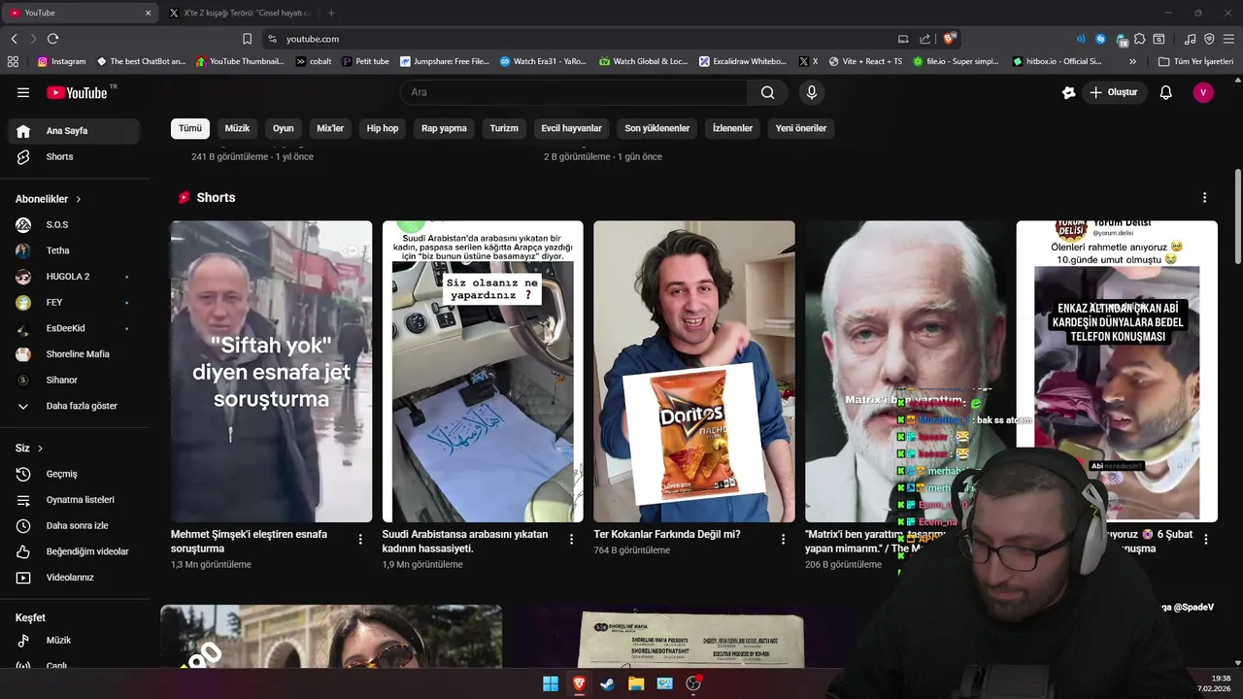Expand the Abonelikler section chevron
This screenshot has width=1243, height=699.
[79, 199]
